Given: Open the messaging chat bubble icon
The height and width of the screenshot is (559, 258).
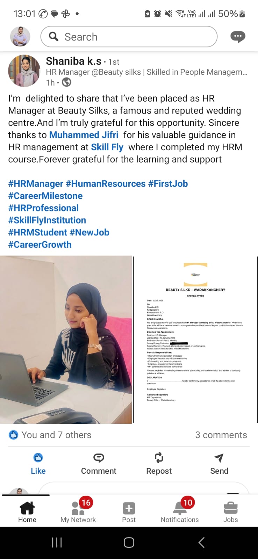Looking at the screenshot, I should [x=238, y=37].
